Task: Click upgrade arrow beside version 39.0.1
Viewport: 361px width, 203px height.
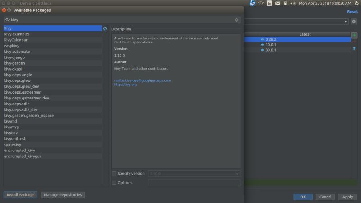Action: click(x=262, y=50)
